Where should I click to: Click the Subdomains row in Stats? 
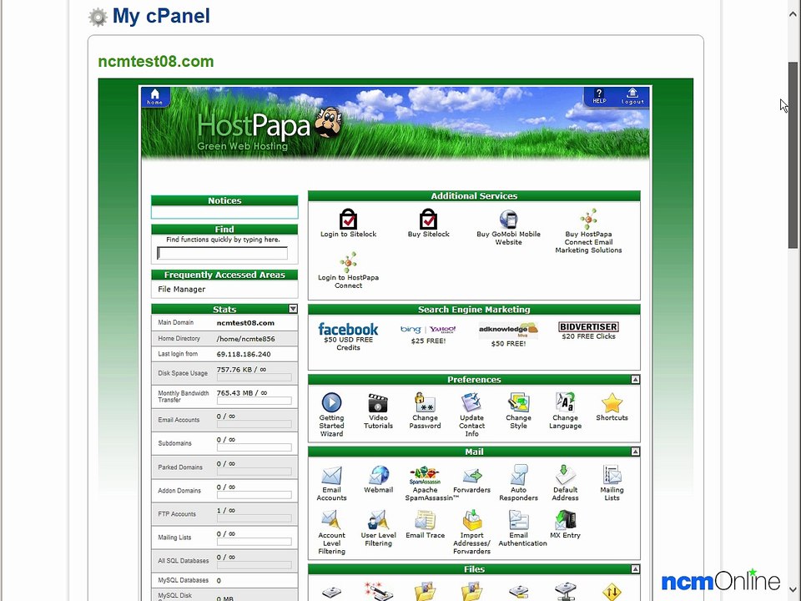pos(224,443)
